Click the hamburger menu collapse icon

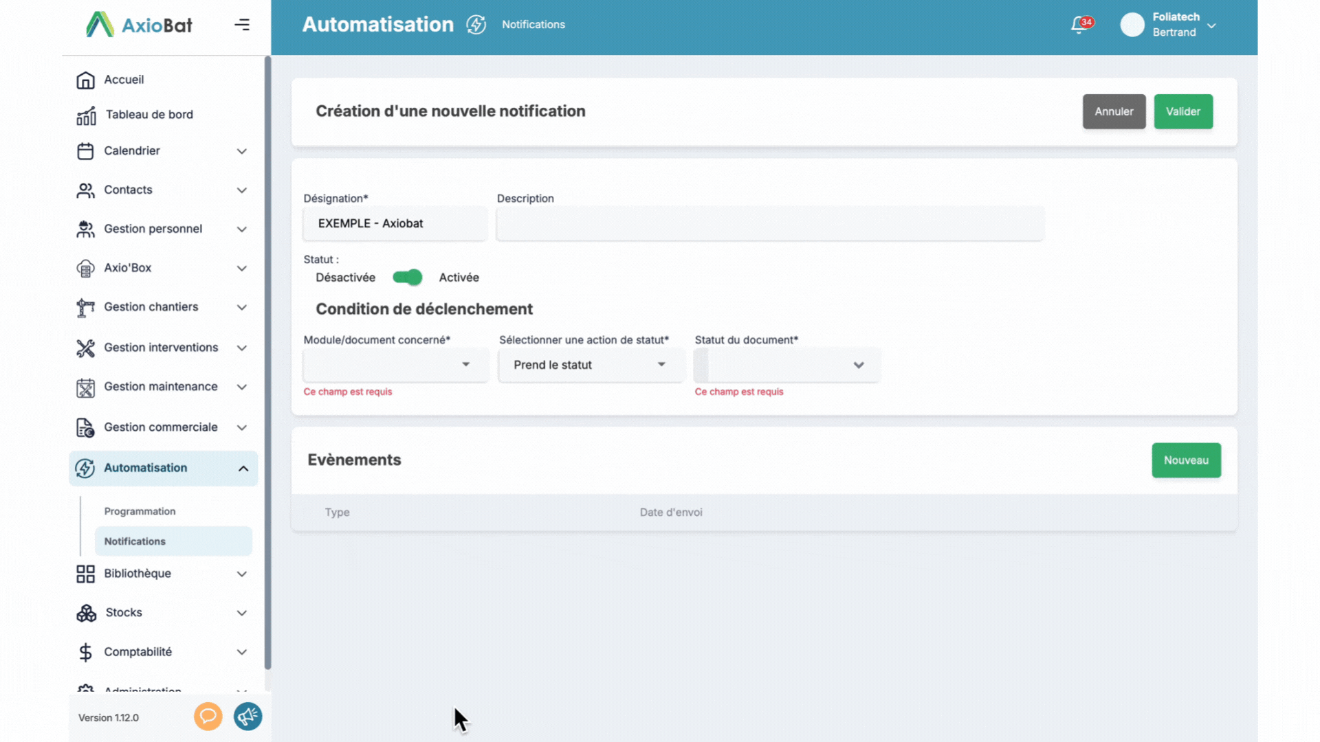pos(242,25)
